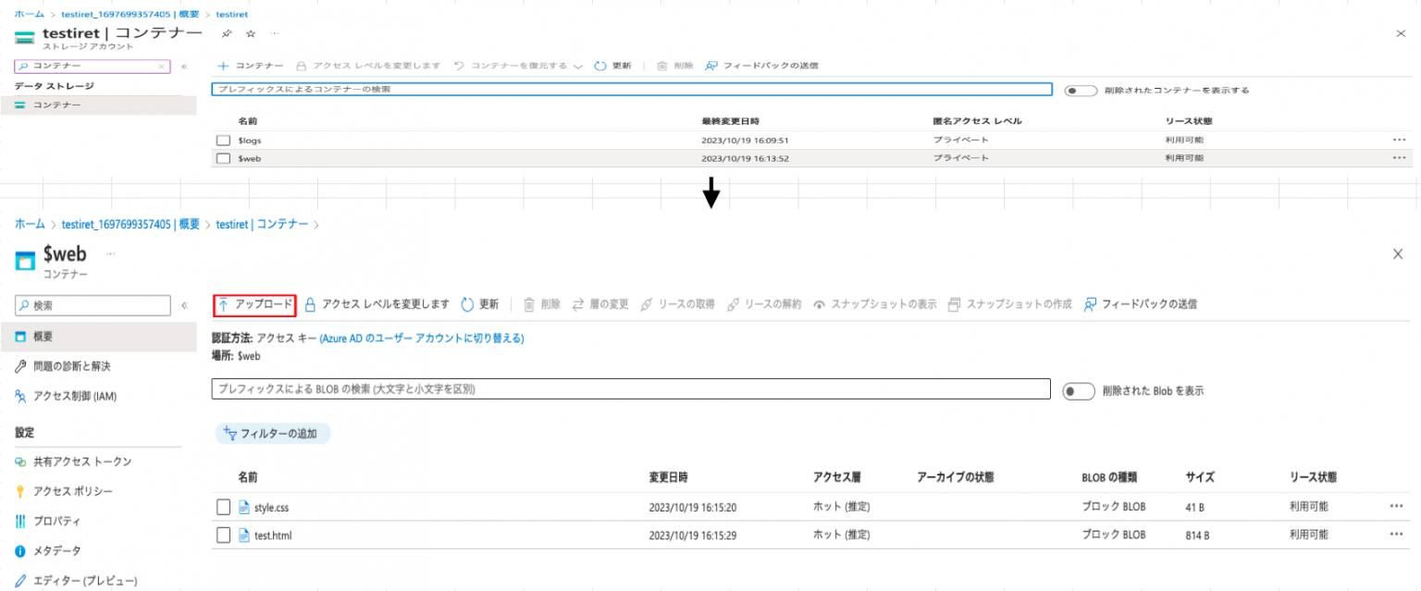Click the pin icon next to testiret title
Screen dimensions: 1421x591
(x=225, y=33)
